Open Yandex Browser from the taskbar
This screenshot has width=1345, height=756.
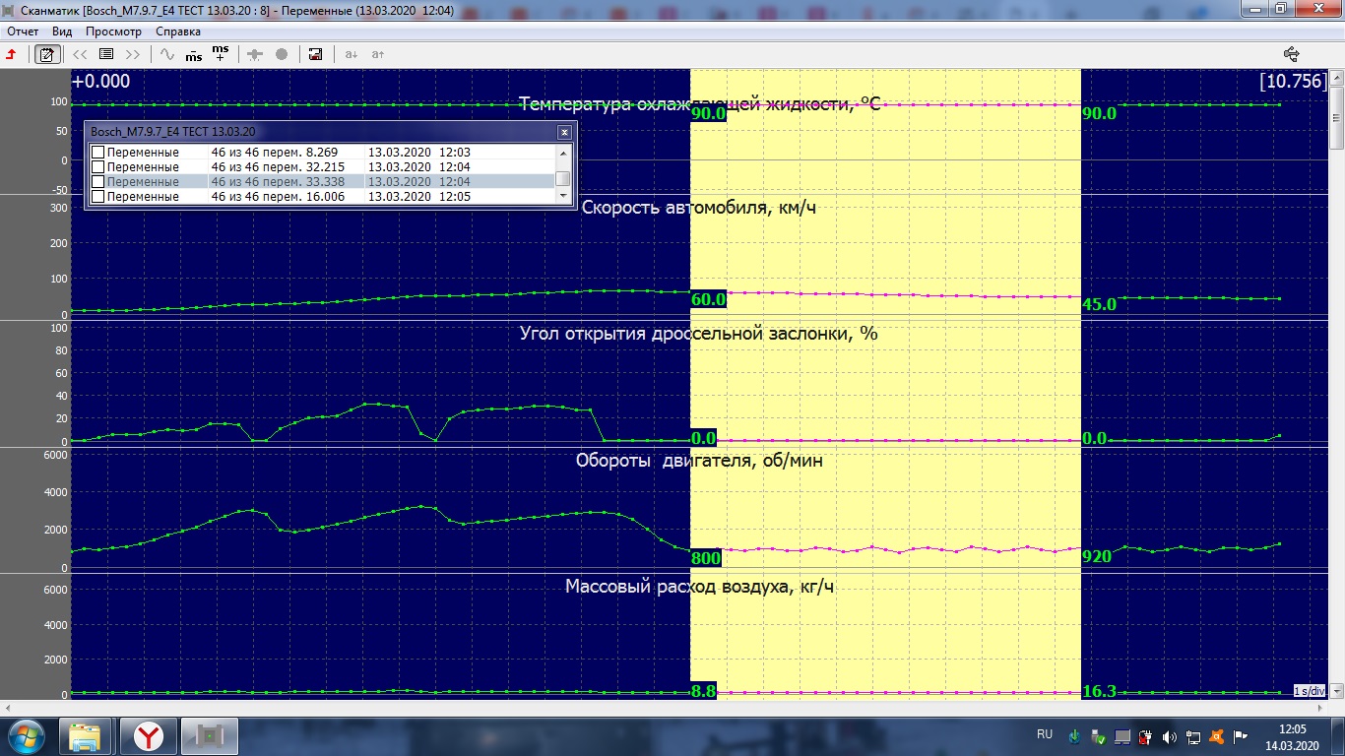click(x=149, y=736)
